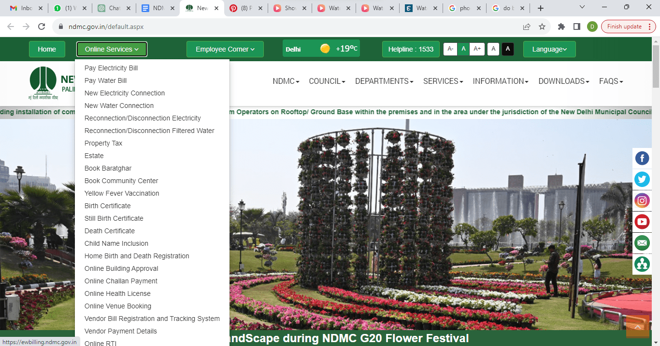Open the SERVICES dropdown in navigation
This screenshot has width=660, height=346.
[x=443, y=81]
